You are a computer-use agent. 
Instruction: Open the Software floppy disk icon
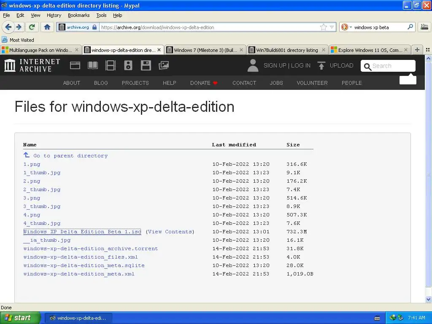pos(146,65)
